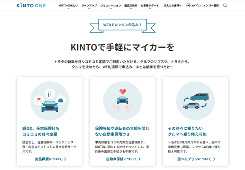Expand chevron under お客様サポート

(x=150, y=9)
